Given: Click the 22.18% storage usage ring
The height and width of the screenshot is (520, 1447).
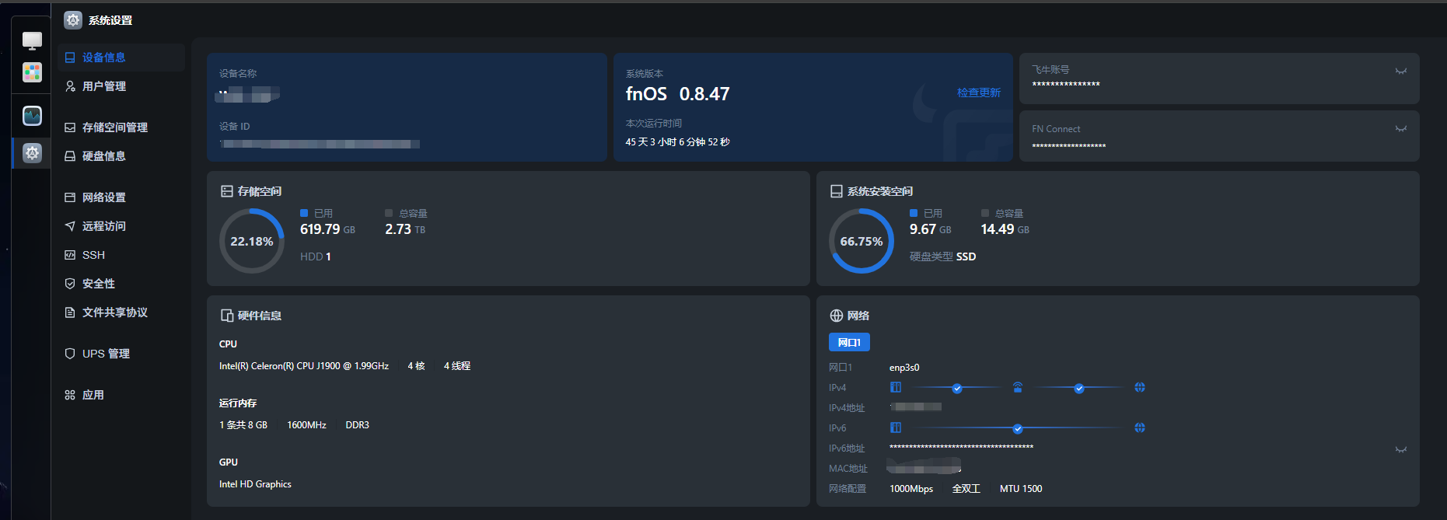Looking at the screenshot, I should click(x=252, y=241).
